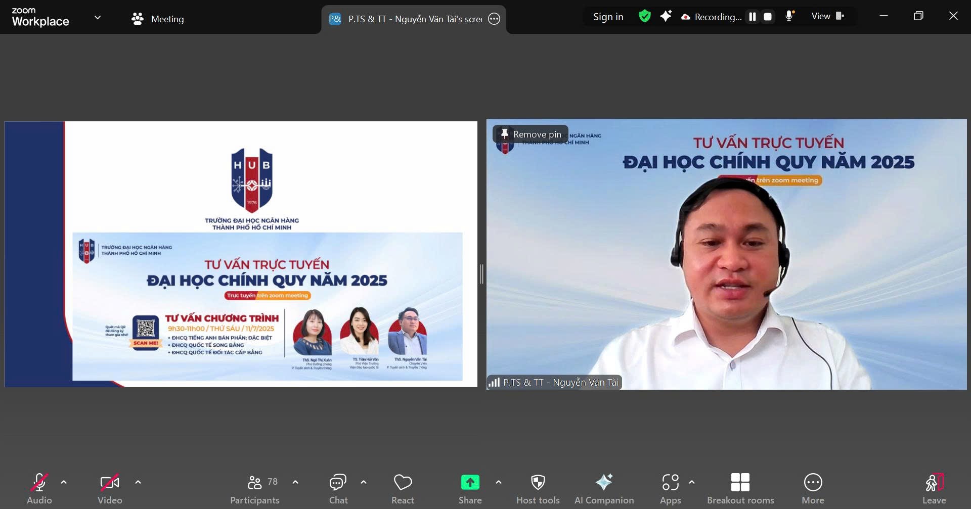Open Host tools shield menu
This screenshot has width=971, height=509.
coord(538,488)
